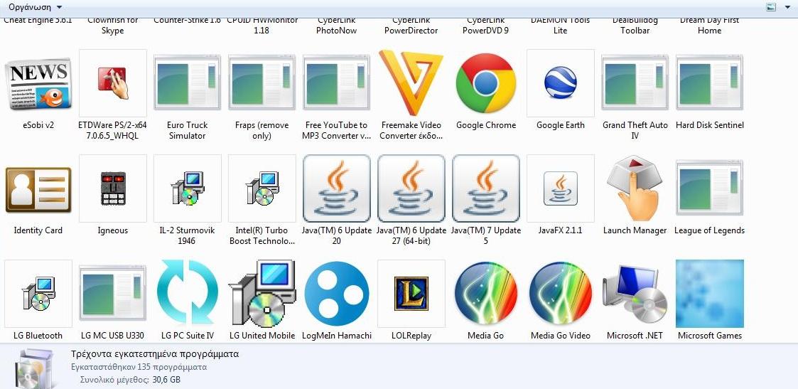This screenshot has width=798, height=389.
Task: Select the LOLReplay icon
Action: (411, 294)
